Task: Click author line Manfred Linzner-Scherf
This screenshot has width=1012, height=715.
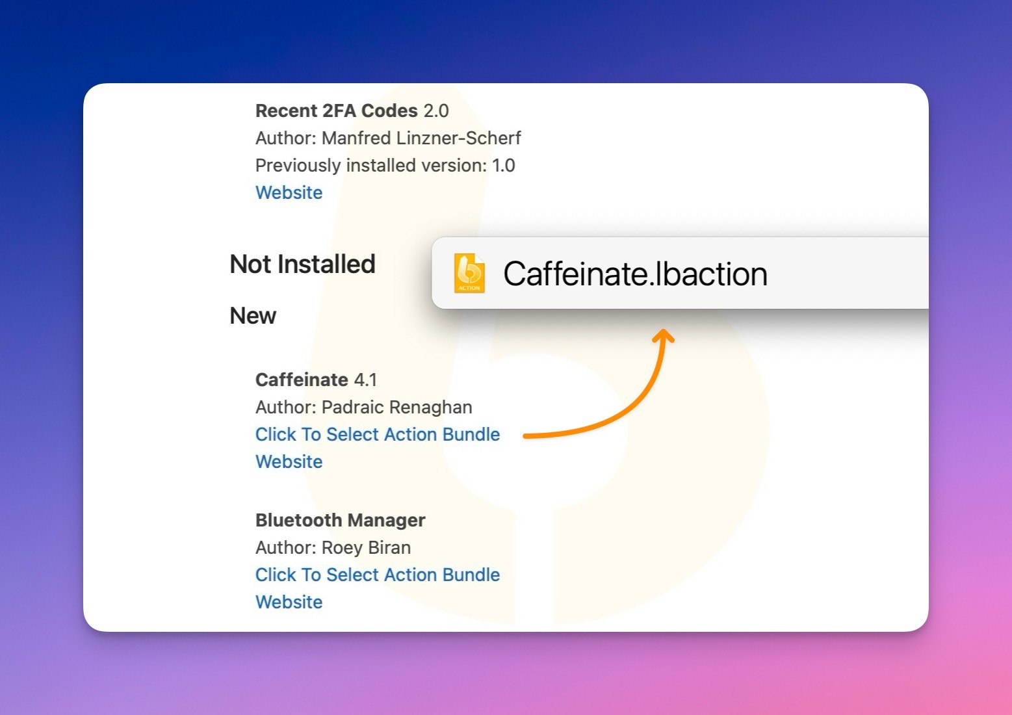Action: [x=388, y=138]
